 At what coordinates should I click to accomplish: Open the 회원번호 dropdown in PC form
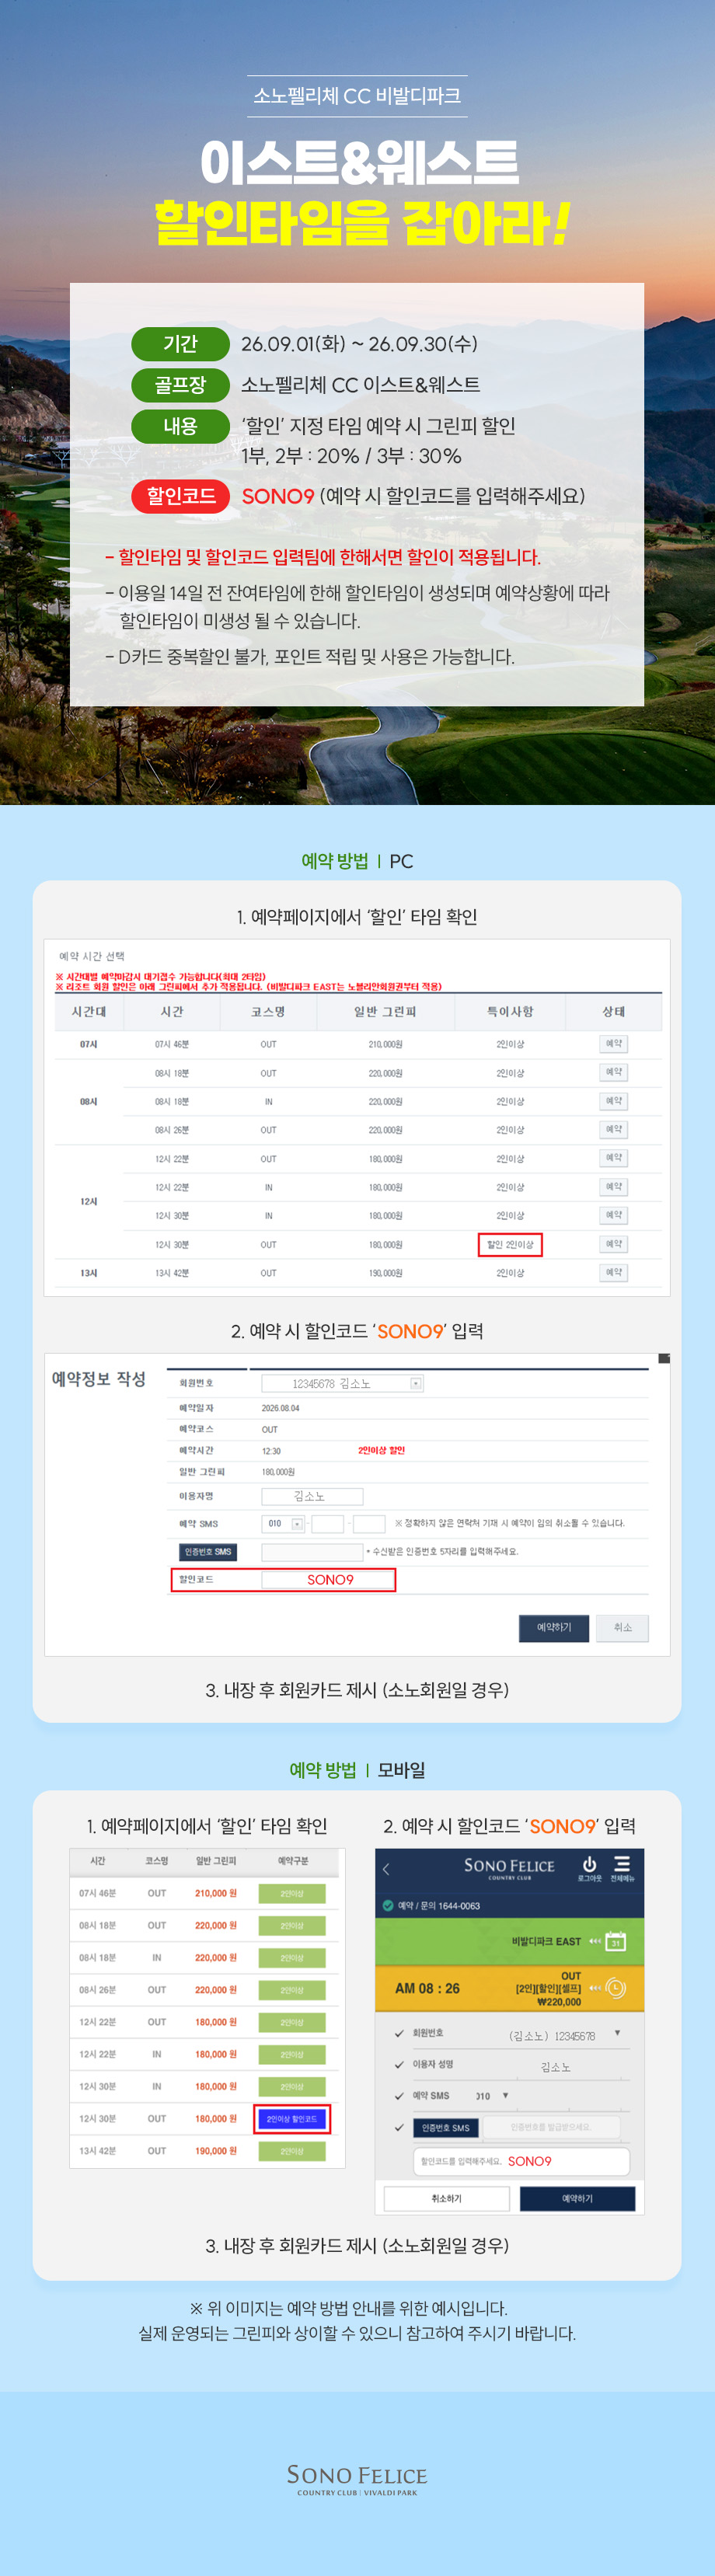[x=416, y=1383]
